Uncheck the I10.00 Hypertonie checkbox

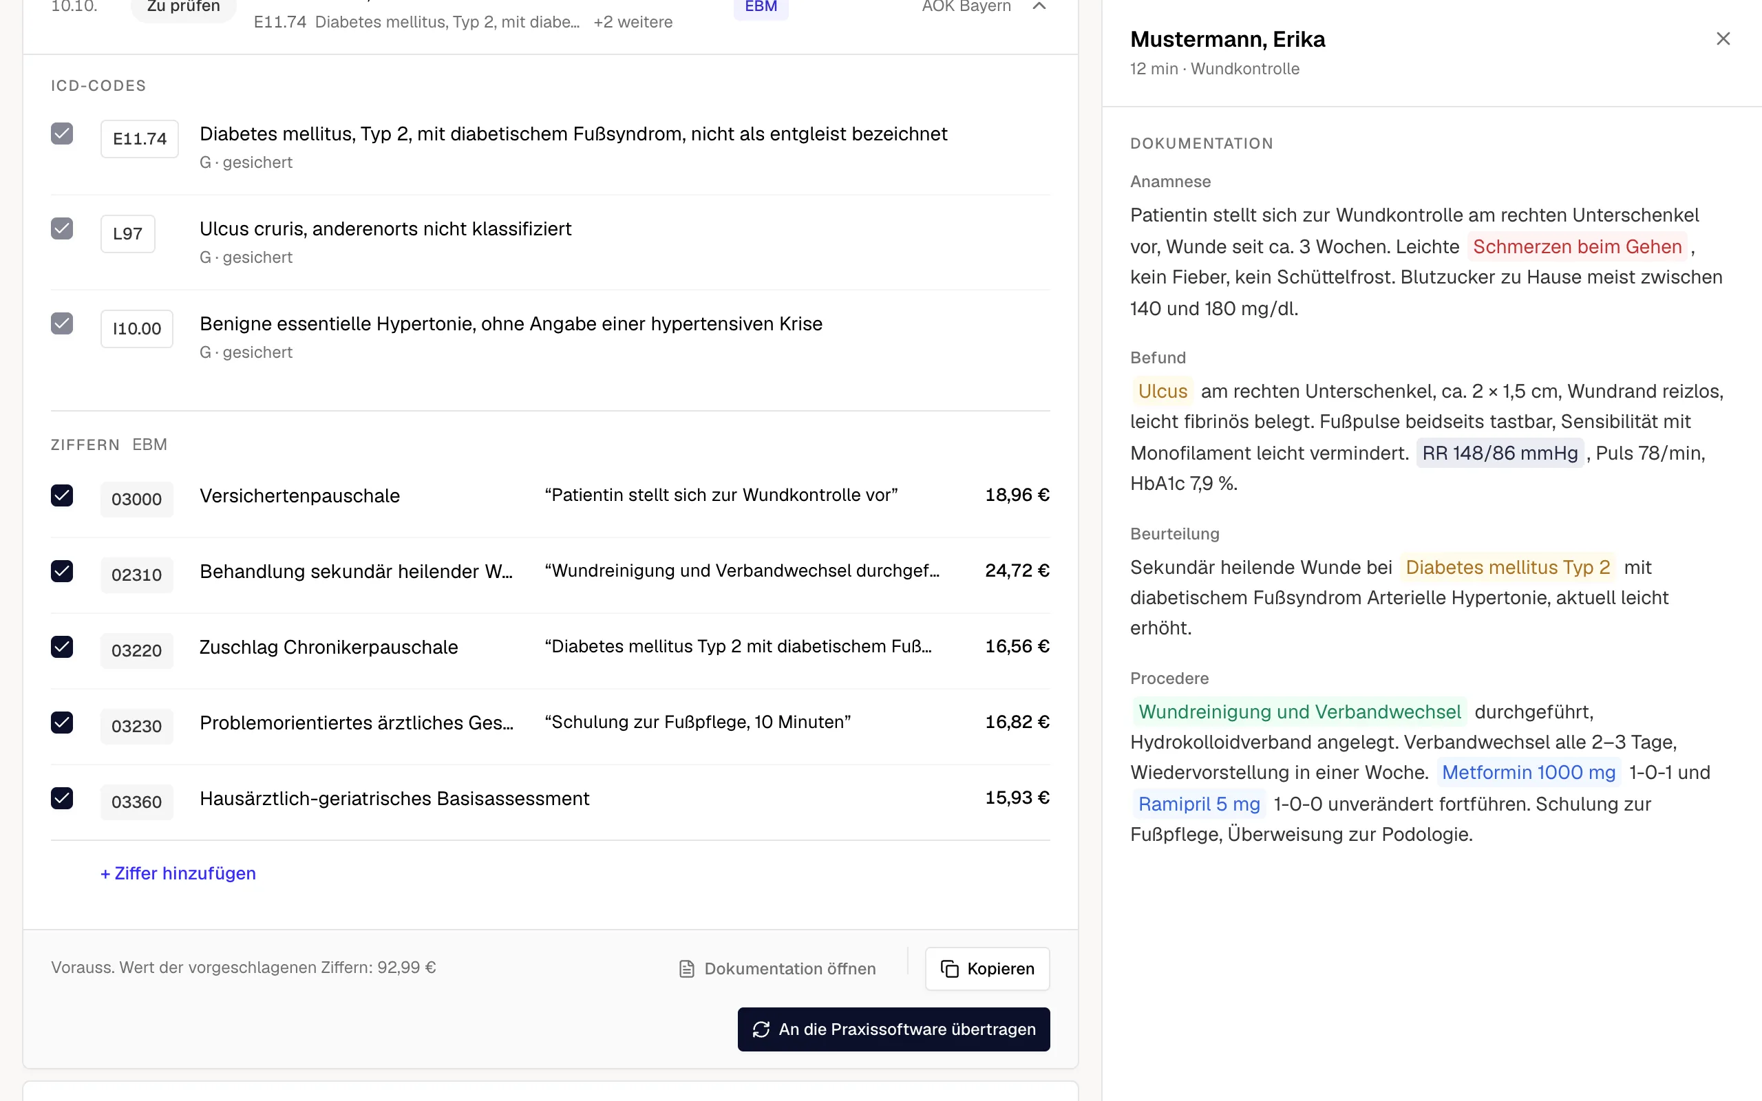click(x=62, y=323)
